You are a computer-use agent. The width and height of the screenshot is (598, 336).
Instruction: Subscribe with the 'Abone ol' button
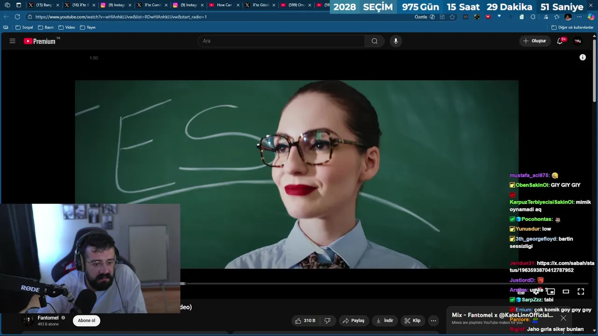click(x=86, y=321)
